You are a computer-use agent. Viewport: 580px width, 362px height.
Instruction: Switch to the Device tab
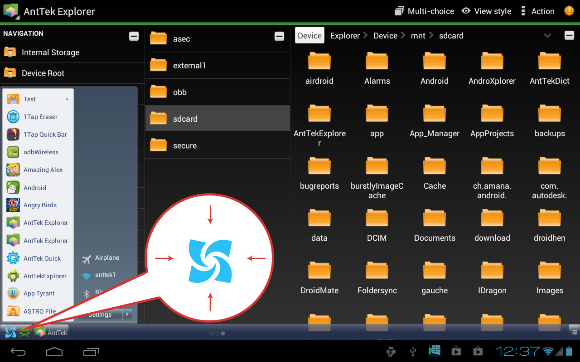pyautogui.click(x=309, y=35)
